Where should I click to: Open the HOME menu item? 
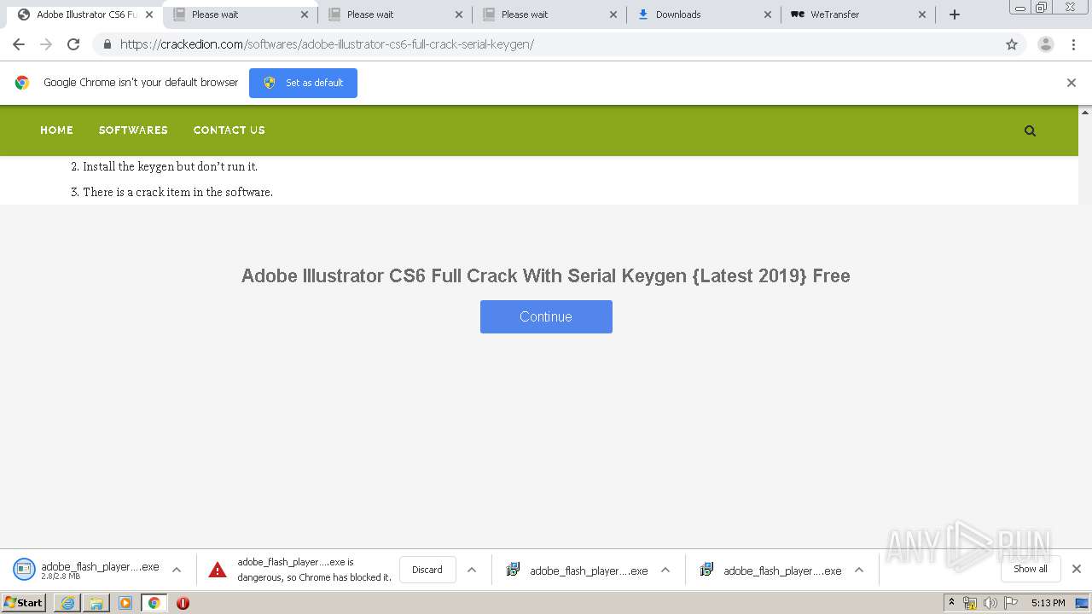56,130
